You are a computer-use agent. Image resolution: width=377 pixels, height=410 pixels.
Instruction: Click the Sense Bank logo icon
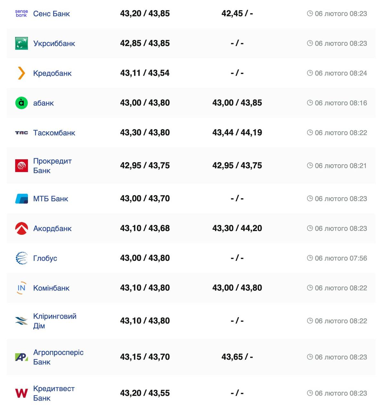[21, 13]
